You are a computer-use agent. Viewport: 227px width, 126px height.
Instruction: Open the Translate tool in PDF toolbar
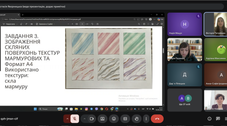[32, 24]
